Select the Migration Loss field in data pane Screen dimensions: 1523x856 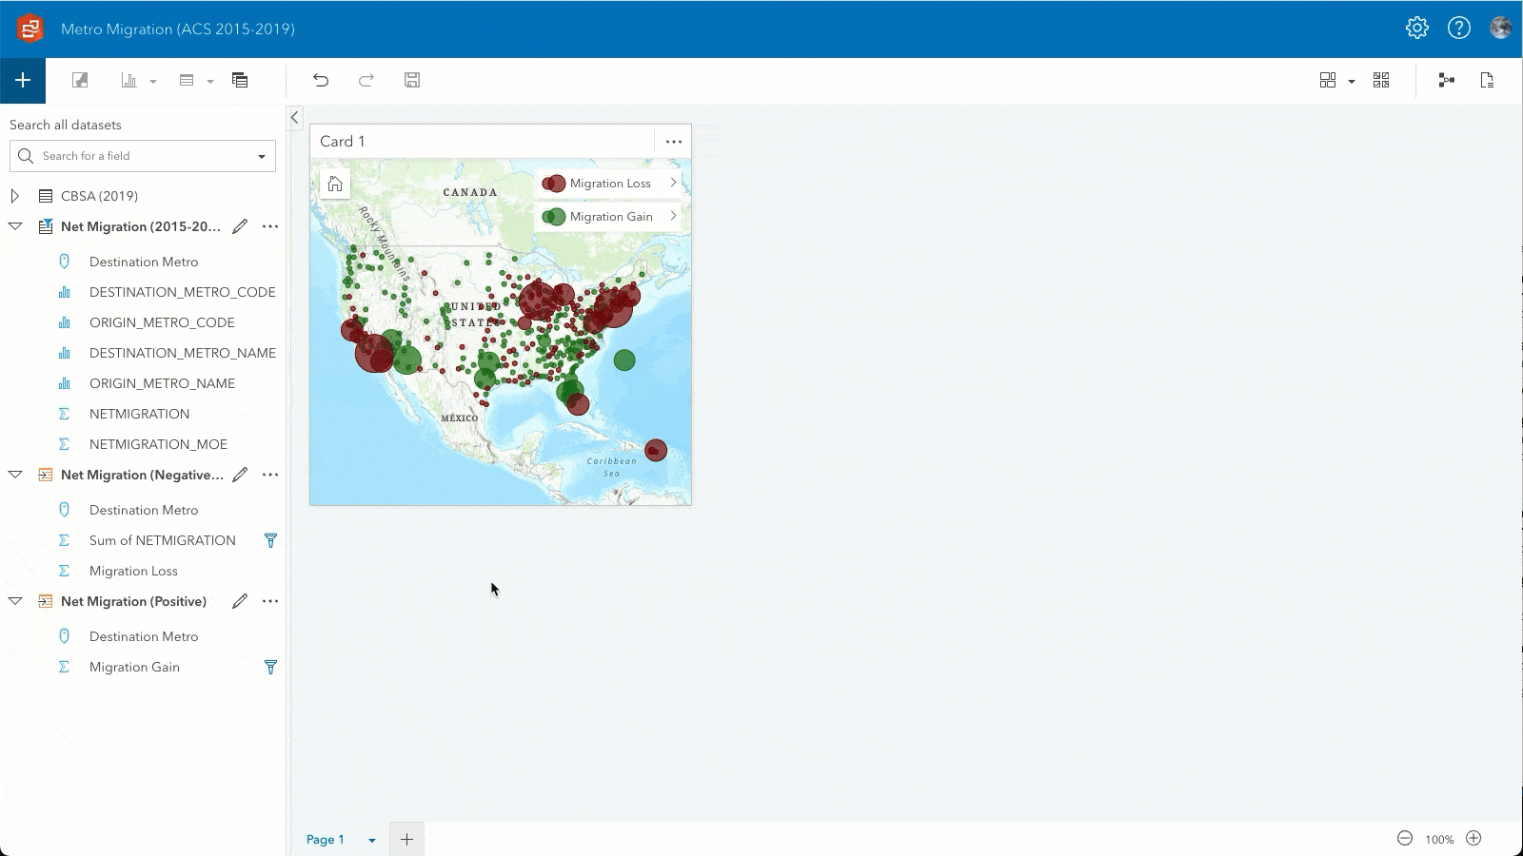tap(133, 571)
